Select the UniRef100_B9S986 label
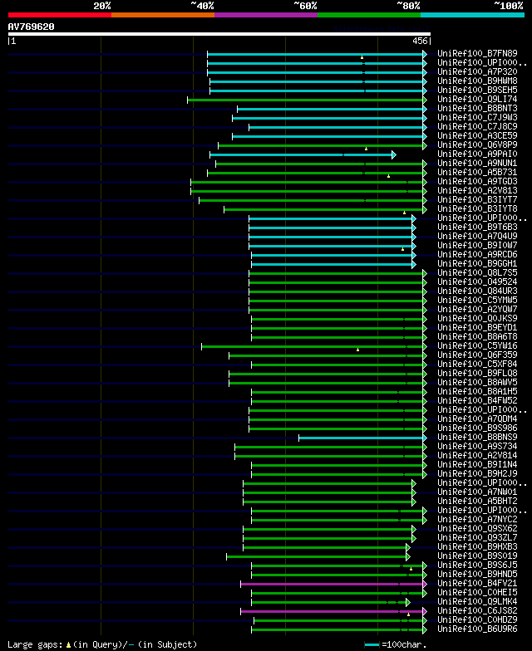Screen dimensions: 532x651 [477, 428]
